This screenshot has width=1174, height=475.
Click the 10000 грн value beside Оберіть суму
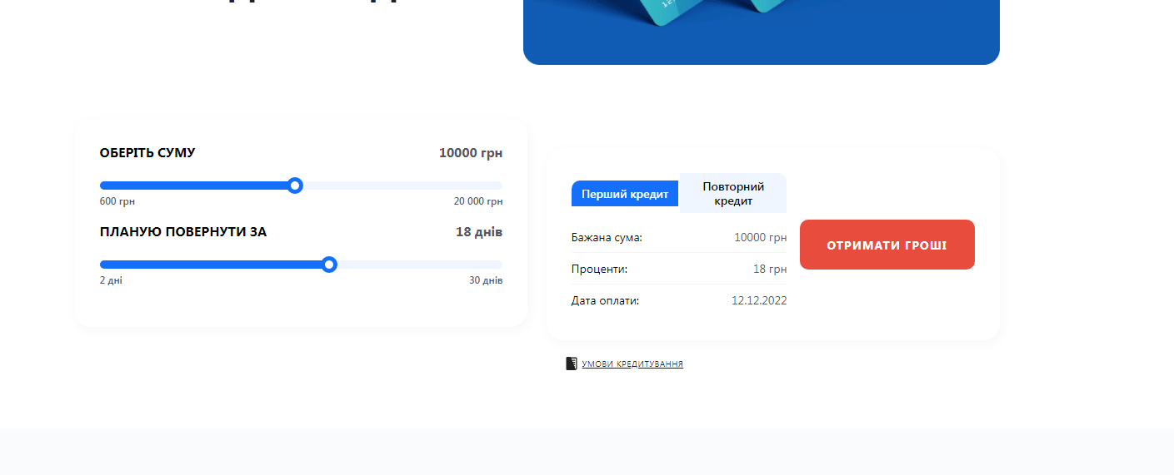471,153
